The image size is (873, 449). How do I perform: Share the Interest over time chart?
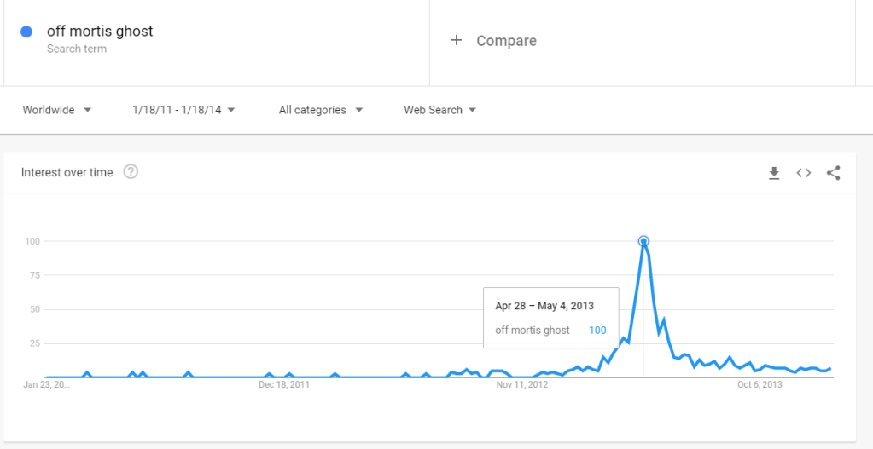point(834,173)
